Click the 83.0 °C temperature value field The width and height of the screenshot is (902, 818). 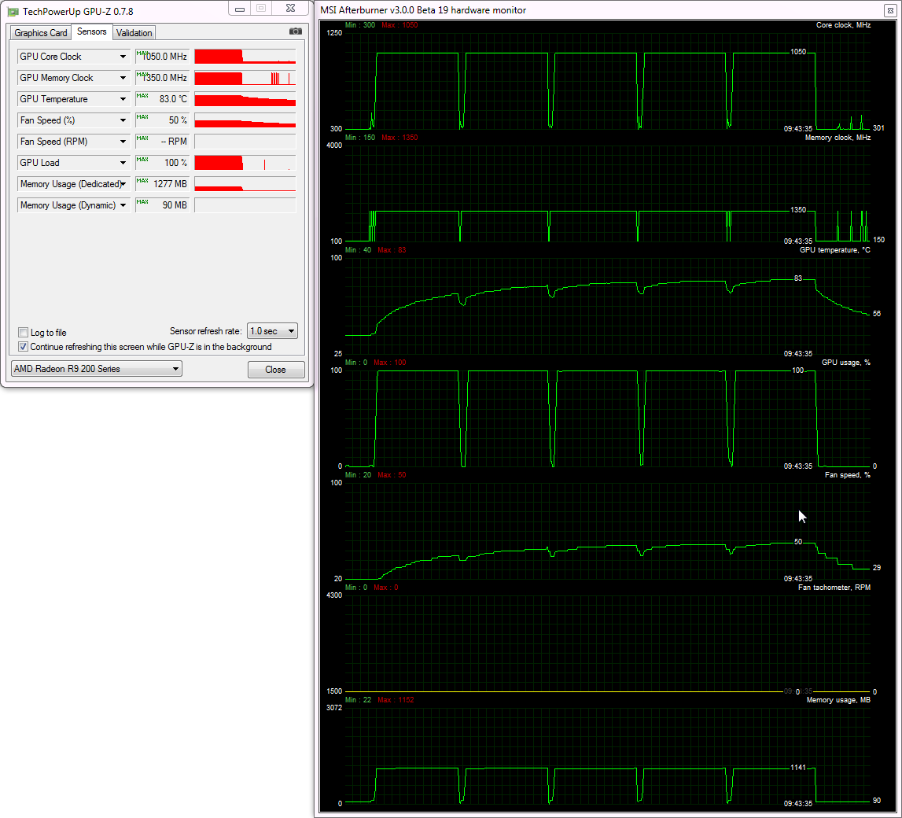point(162,99)
